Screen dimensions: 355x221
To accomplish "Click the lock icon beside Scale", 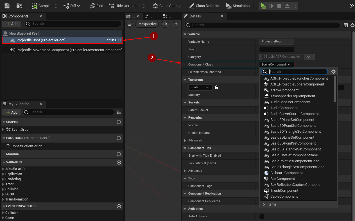I will [x=216, y=87].
